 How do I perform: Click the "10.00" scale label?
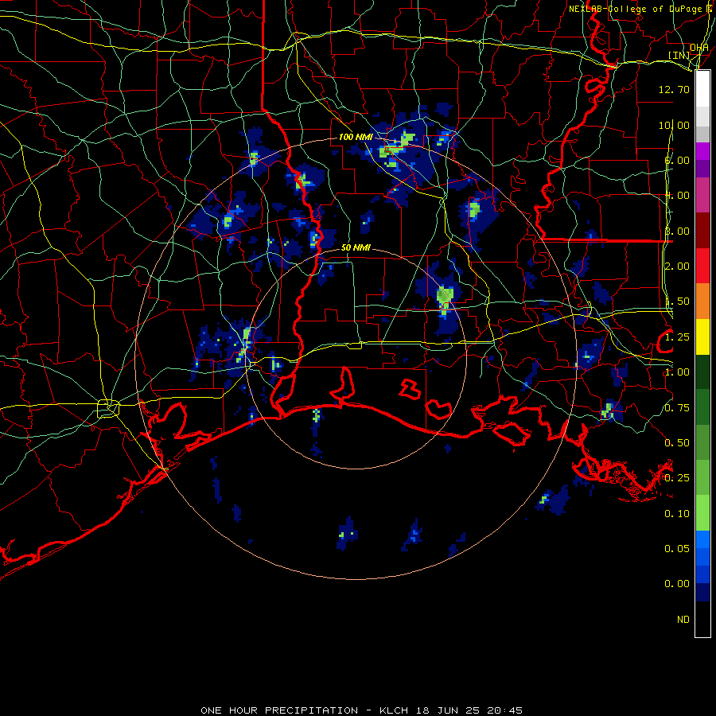coord(674,125)
